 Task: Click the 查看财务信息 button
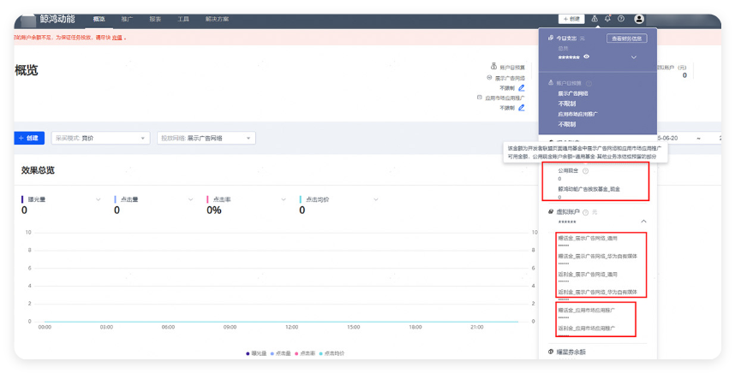click(x=627, y=38)
